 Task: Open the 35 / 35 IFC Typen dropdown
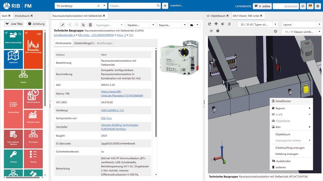pyautogui.click(x=258, y=24)
